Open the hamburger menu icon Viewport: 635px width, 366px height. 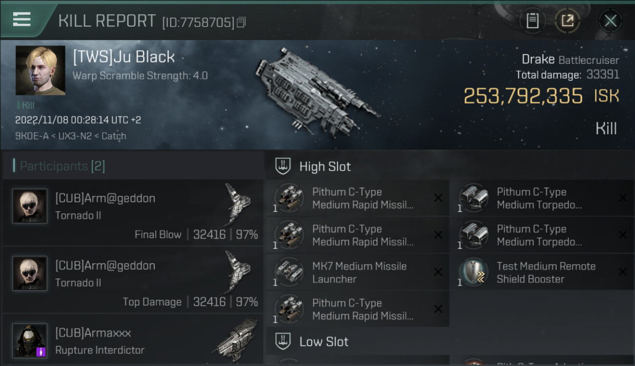click(22, 20)
